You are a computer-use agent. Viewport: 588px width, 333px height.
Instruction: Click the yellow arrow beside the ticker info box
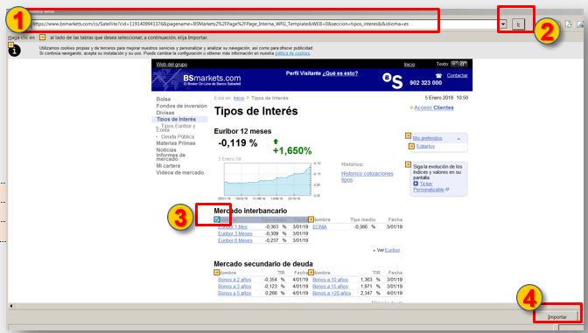pyautogui.click(x=408, y=164)
